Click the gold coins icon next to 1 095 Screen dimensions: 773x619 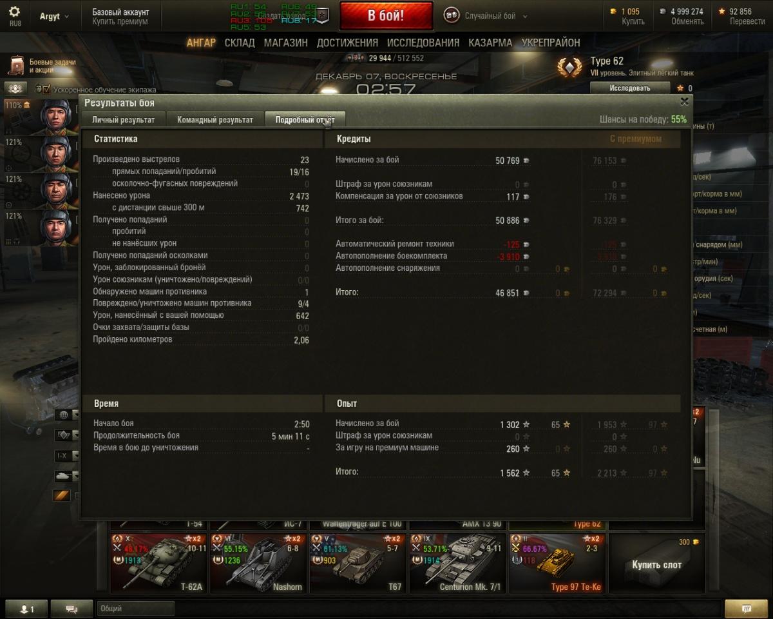(613, 12)
